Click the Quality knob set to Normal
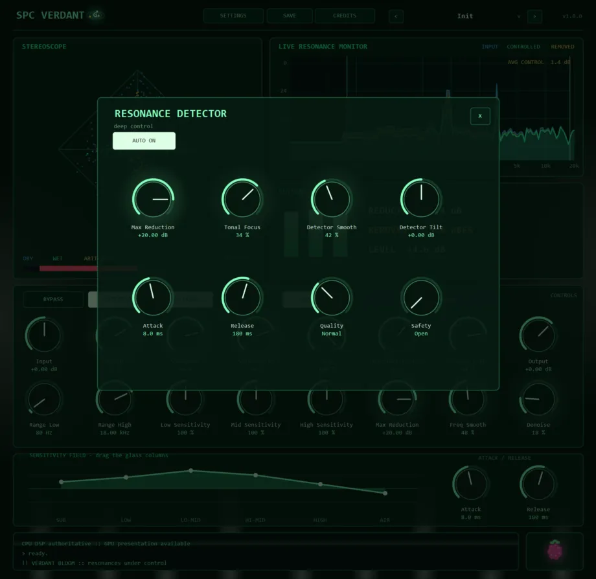 pos(332,297)
